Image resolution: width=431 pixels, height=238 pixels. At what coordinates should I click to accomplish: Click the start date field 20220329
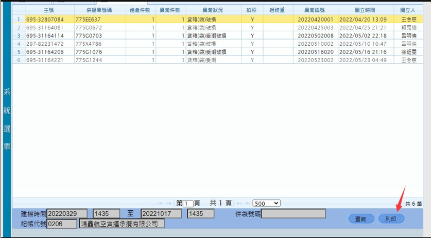pos(67,213)
